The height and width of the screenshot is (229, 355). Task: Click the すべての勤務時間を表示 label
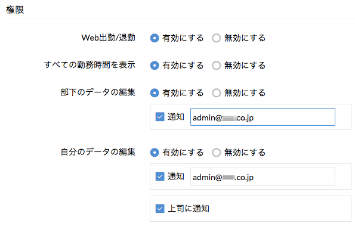[89, 65]
